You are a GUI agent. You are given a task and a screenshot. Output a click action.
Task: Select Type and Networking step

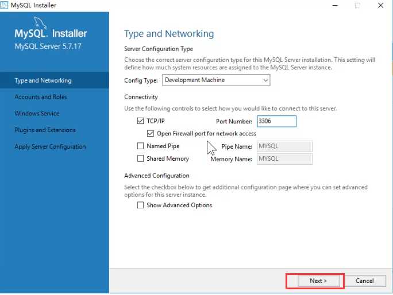point(55,80)
